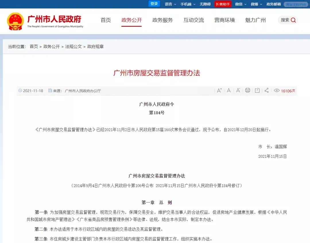The height and width of the screenshot is (243, 310).
Task: Click the source text 广州市人民政府办公厅
Action: coord(83,91)
